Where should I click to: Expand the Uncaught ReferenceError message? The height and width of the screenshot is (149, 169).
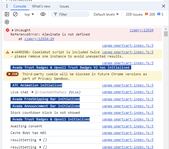coord(13,30)
